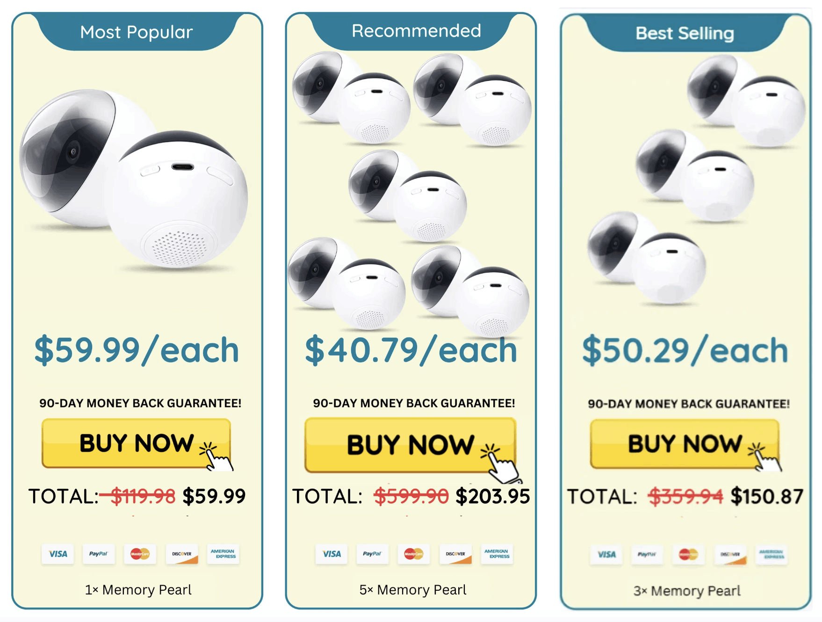Screen dimensions: 822x622
Task: Click PayPal icon in the 1× Memory Pearl card
Action: pyautogui.click(x=98, y=554)
